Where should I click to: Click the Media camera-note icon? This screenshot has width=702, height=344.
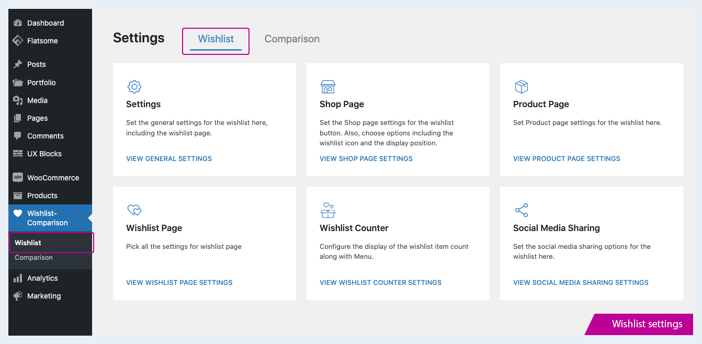tap(18, 100)
